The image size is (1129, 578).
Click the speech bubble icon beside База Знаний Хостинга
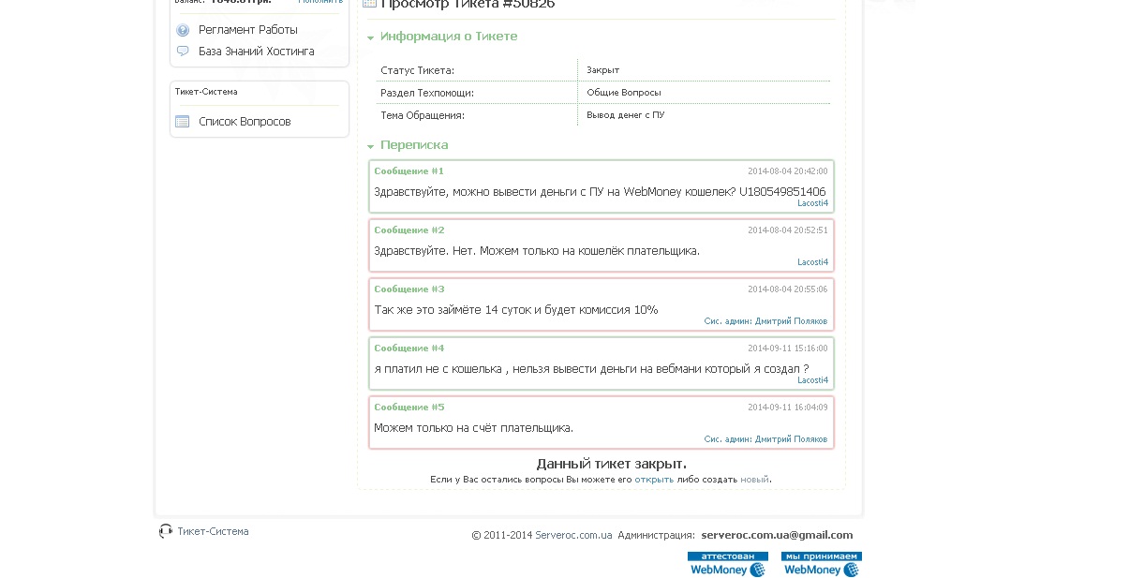(183, 52)
